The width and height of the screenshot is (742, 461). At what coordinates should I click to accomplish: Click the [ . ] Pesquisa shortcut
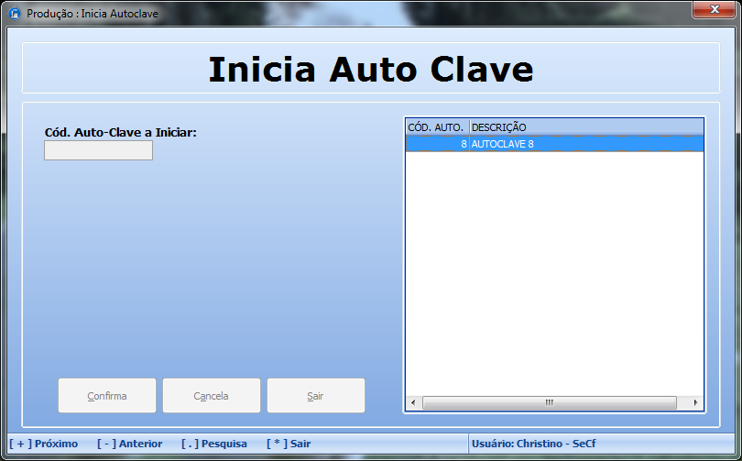(x=214, y=444)
